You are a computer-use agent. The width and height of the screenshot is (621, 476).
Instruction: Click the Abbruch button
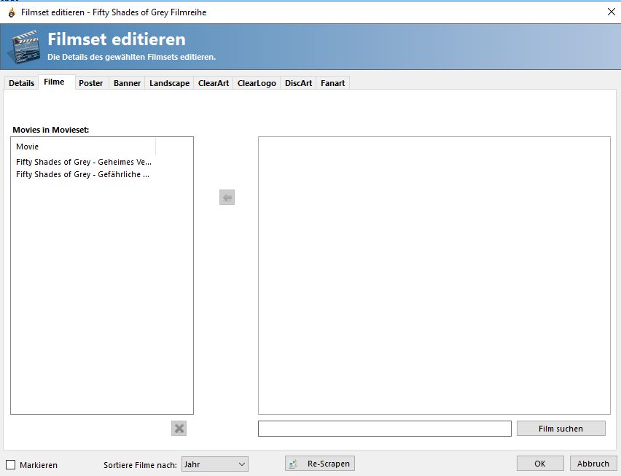[x=593, y=464]
